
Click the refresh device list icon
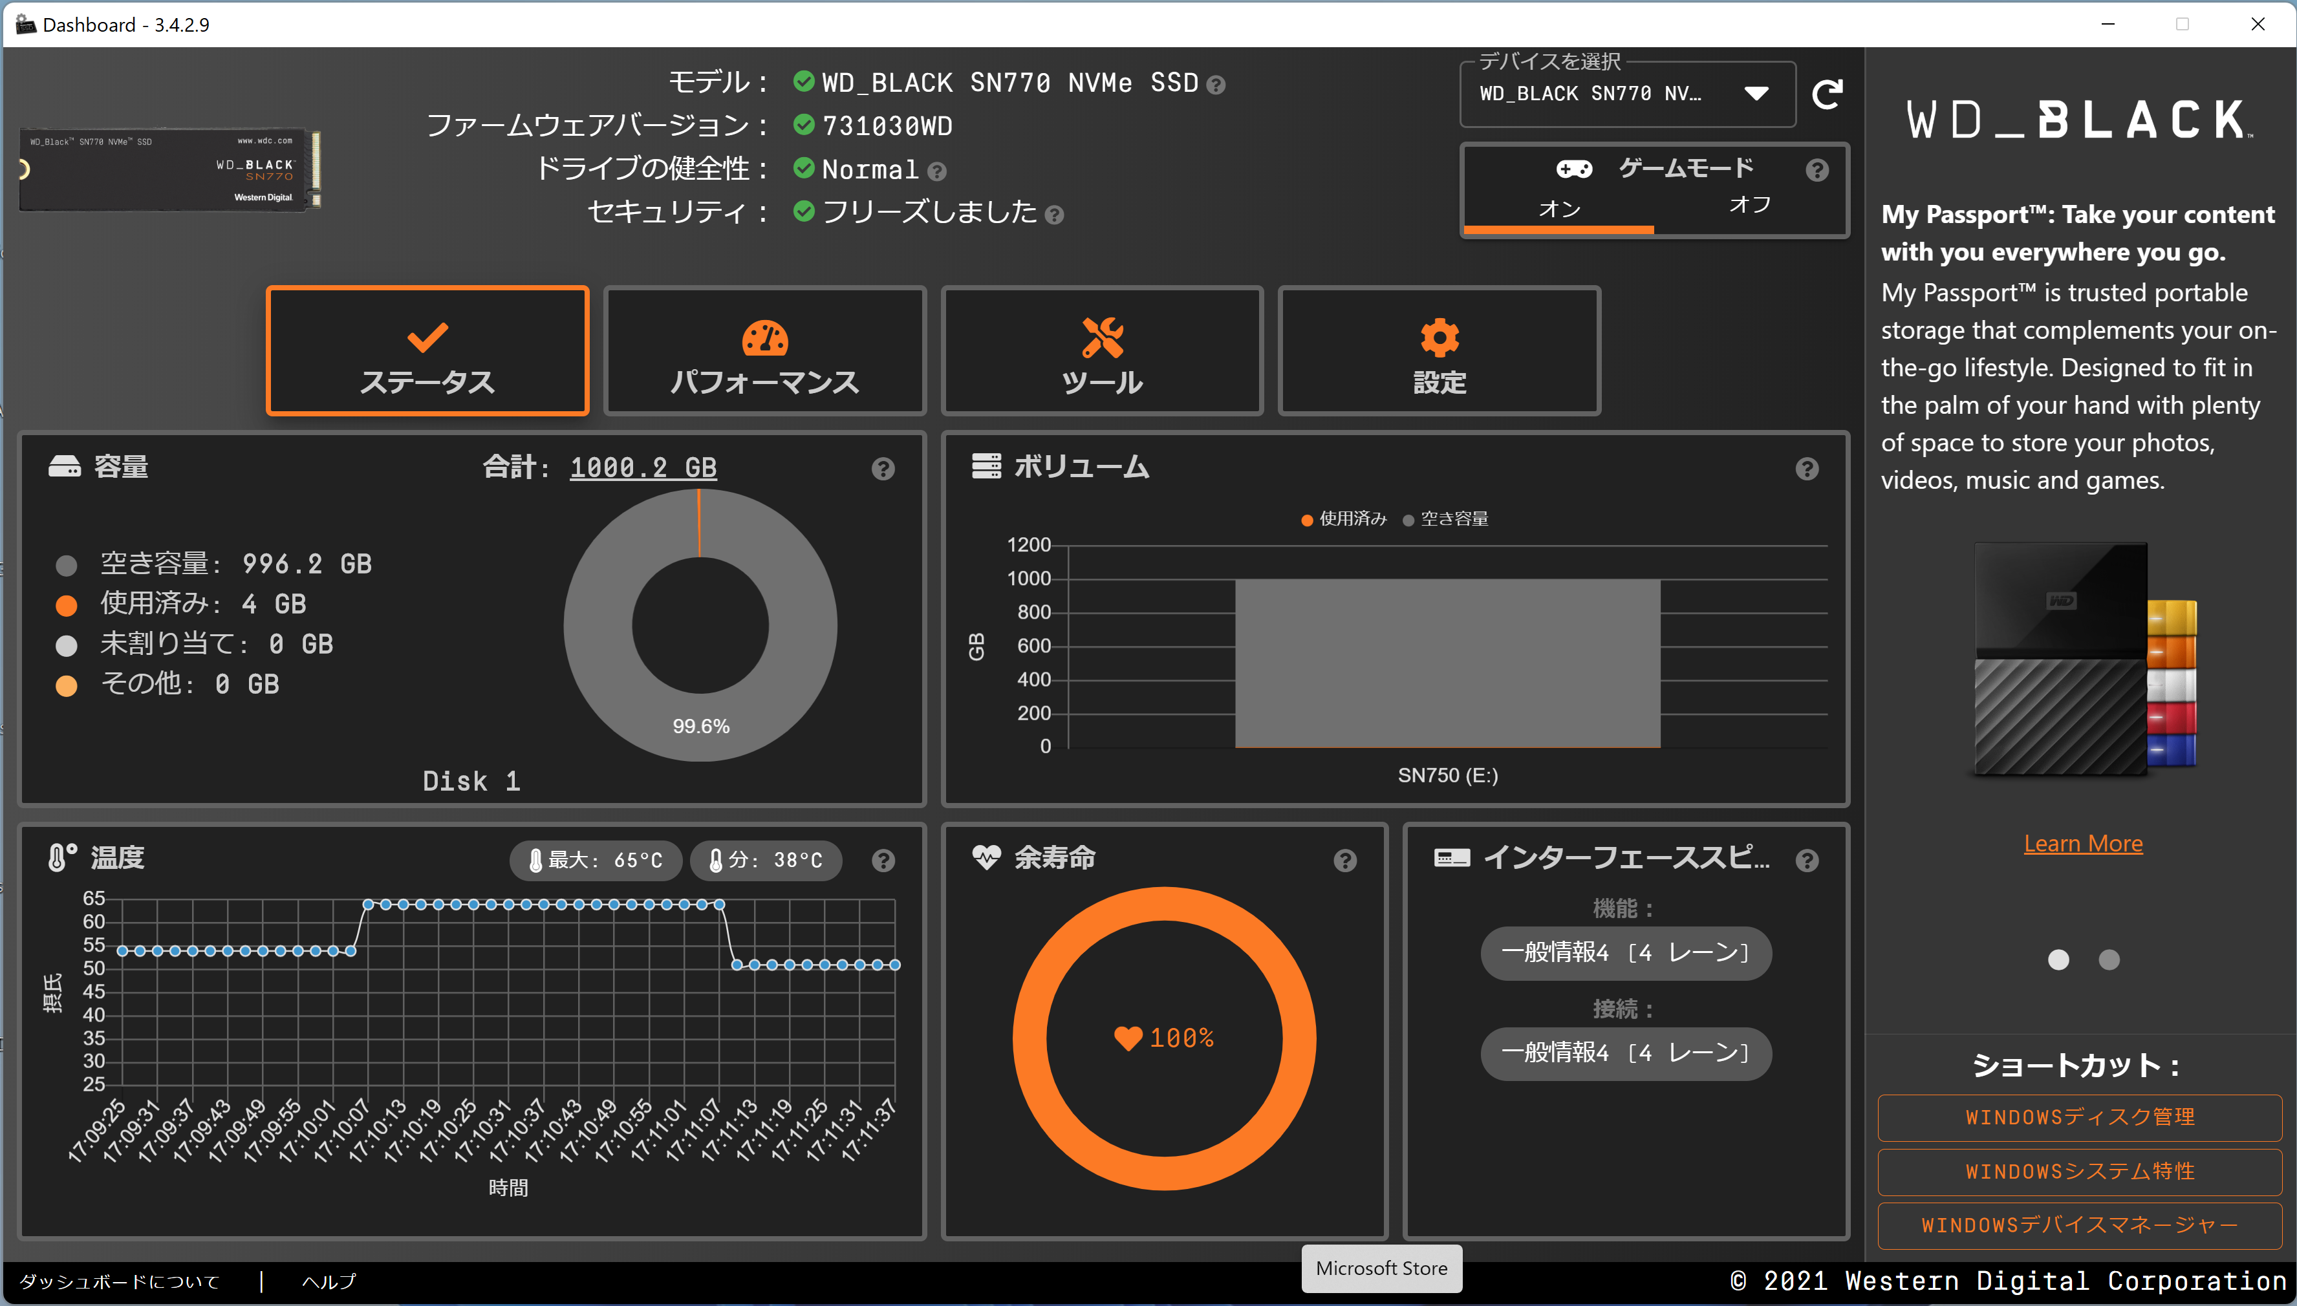[1827, 94]
